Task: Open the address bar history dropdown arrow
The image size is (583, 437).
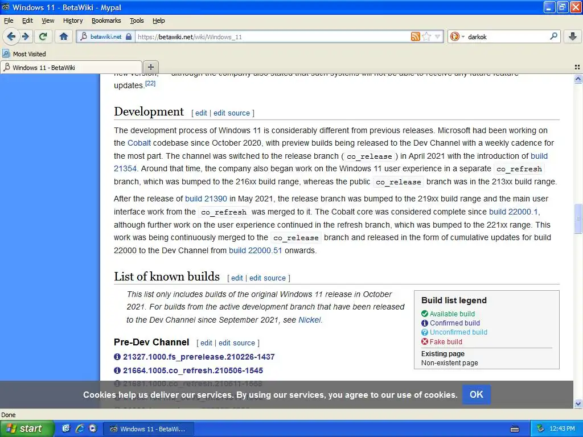Action: click(438, 36)
